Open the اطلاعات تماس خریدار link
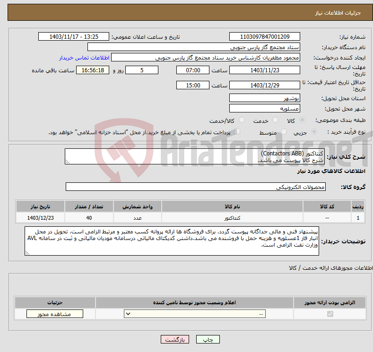Image resolution: width=373 pixels, height=352 pixels. coord(84,58)
